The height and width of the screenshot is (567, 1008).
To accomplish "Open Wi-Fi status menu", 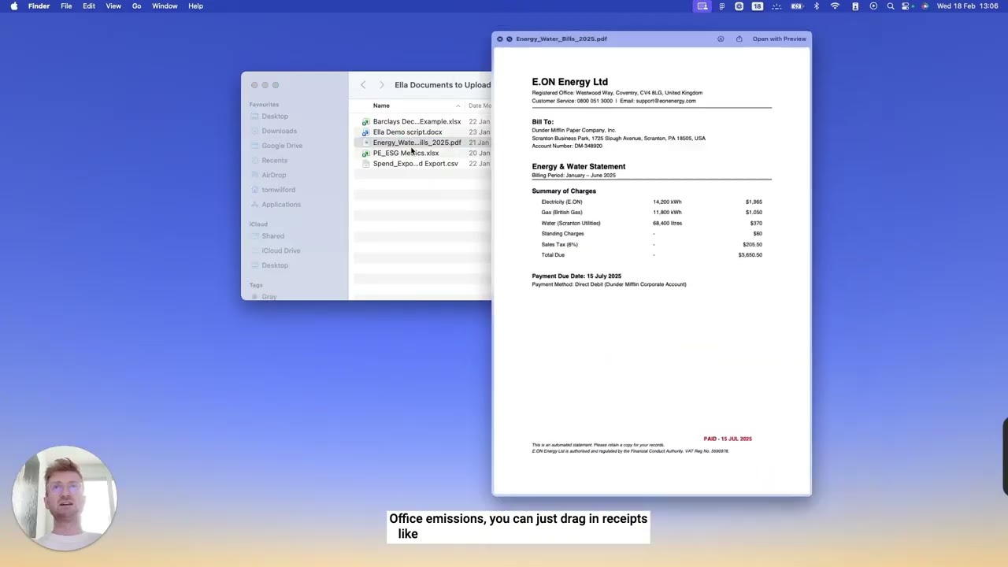I will pos(835,6).
